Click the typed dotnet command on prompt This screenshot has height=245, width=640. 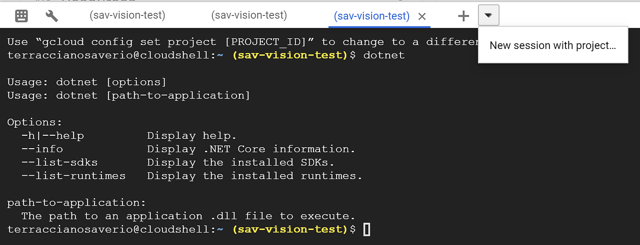(x=383, y=55)
